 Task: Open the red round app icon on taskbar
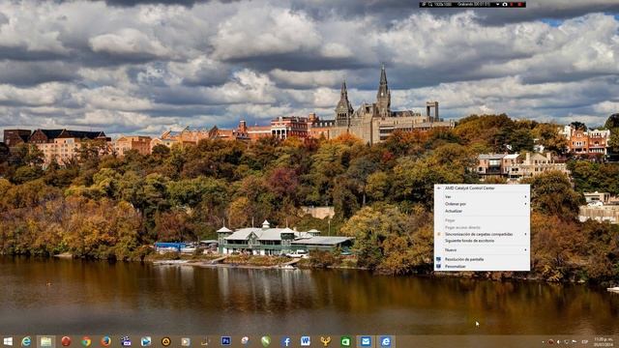66,341
